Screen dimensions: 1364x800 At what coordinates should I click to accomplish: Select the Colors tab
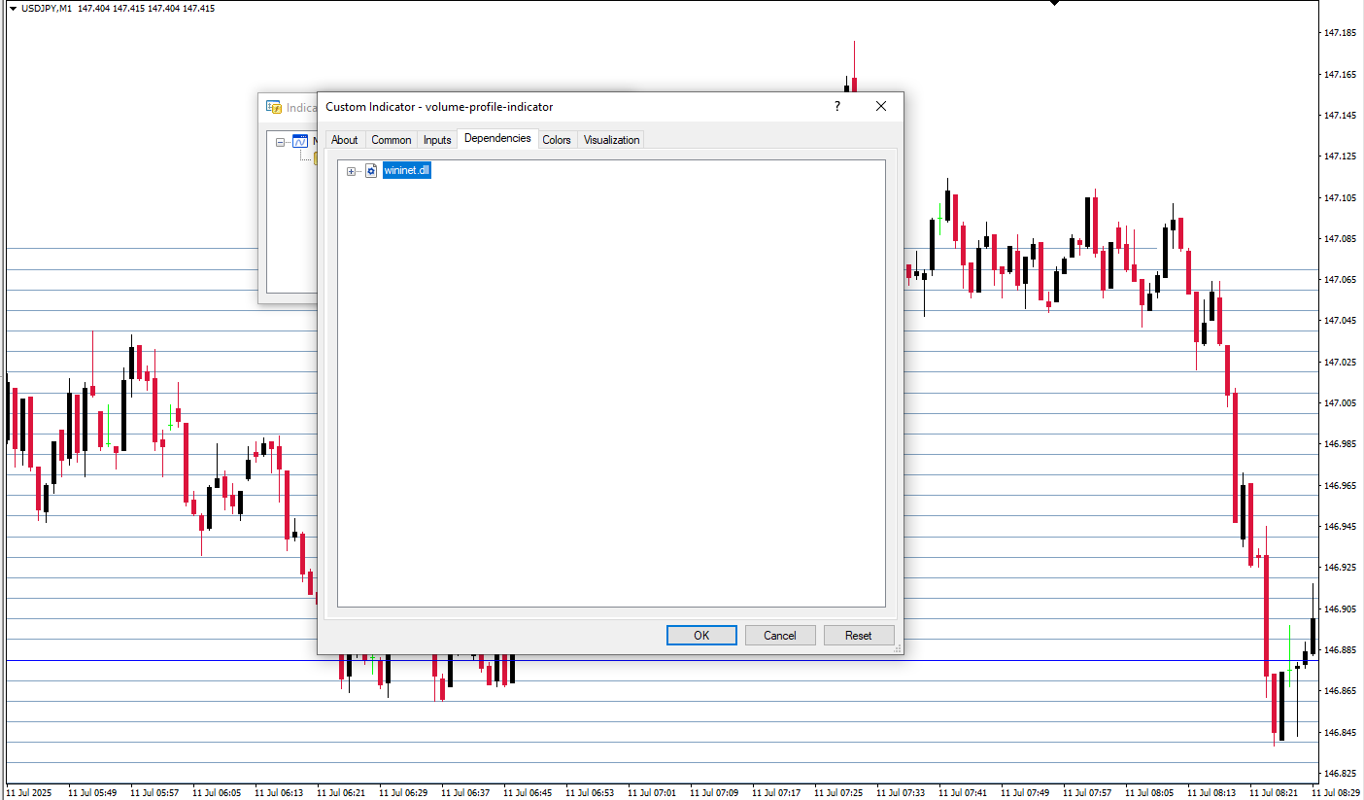click(x=557, y=140)
